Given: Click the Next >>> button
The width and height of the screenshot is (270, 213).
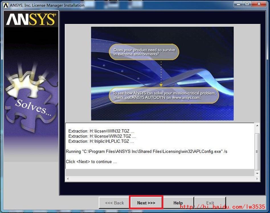Looking at the screenshot, I should pyautogui.click(x=146, y=203).
